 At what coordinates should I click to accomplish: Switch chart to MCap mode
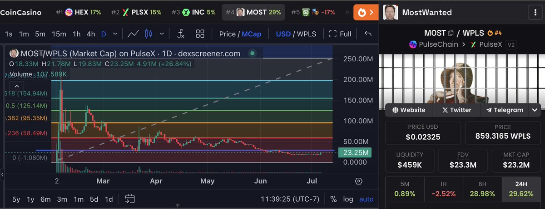click(x=251, y=34)
